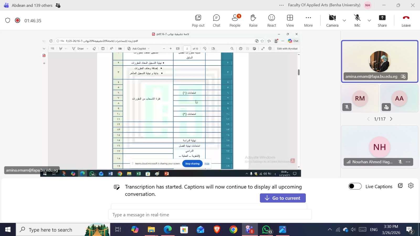Turn on the Camera

332,21
